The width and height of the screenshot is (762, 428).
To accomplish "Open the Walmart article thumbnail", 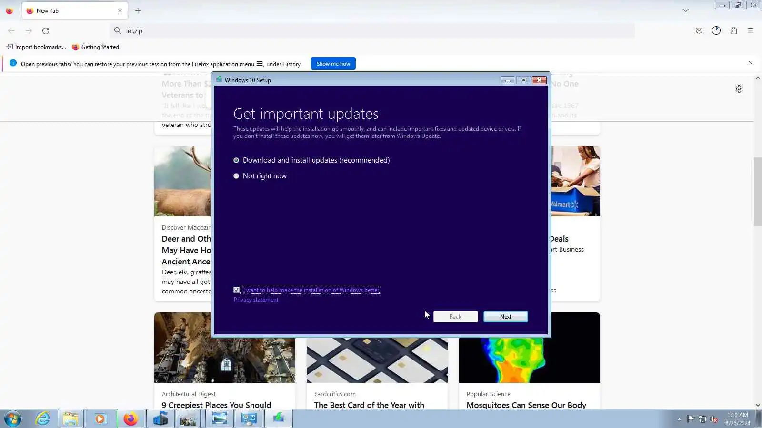I will point(576,181).
